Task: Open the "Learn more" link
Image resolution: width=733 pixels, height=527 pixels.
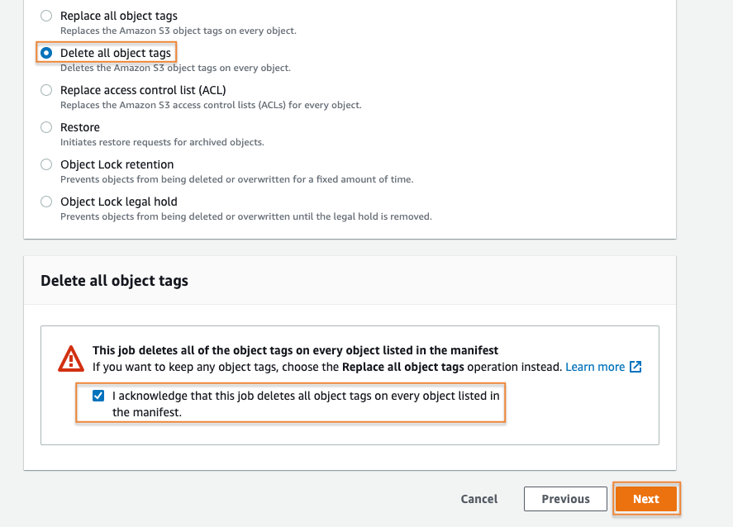Action: 597,367
